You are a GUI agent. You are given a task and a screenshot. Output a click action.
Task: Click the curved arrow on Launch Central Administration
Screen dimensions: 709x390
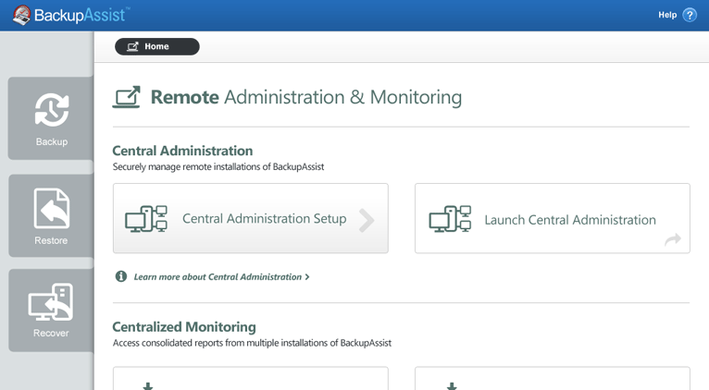672,239
